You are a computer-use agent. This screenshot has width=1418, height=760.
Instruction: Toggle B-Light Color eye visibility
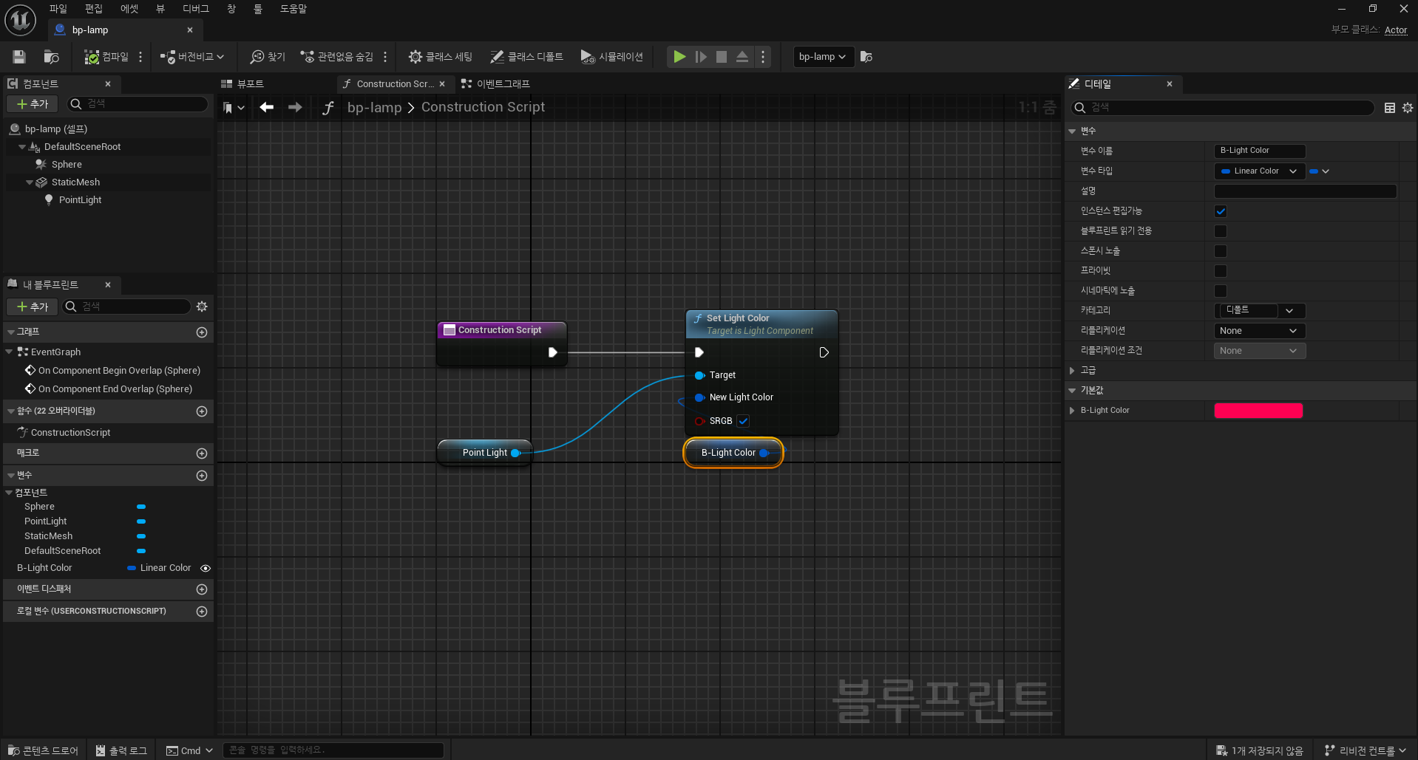tap(206, 569)
